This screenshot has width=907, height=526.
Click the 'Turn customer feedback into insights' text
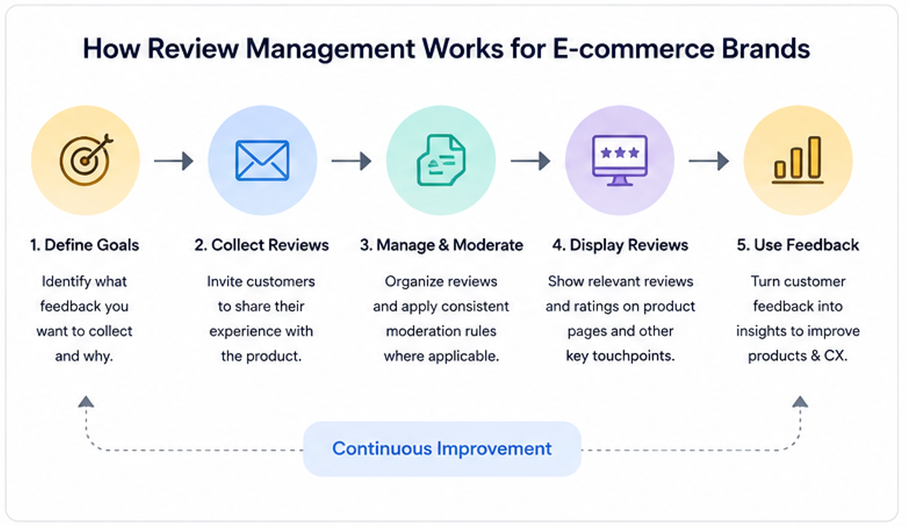pos(798,319)
